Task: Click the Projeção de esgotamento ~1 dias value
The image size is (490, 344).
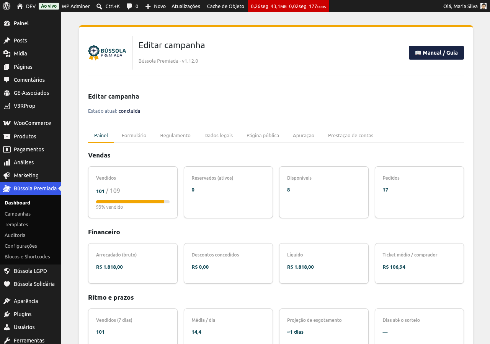Action: point(295,332)
